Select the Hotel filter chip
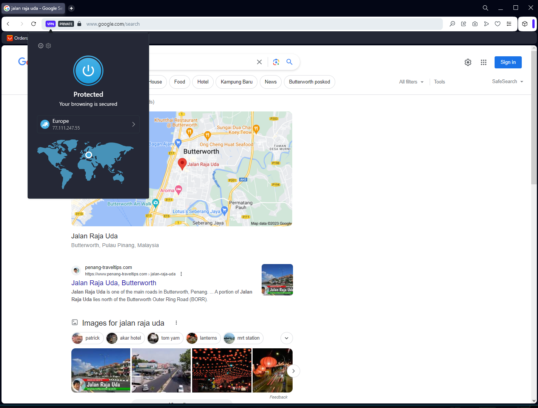Screen dimensions: 538x408 pyautogui.click(x=203, y=82)
